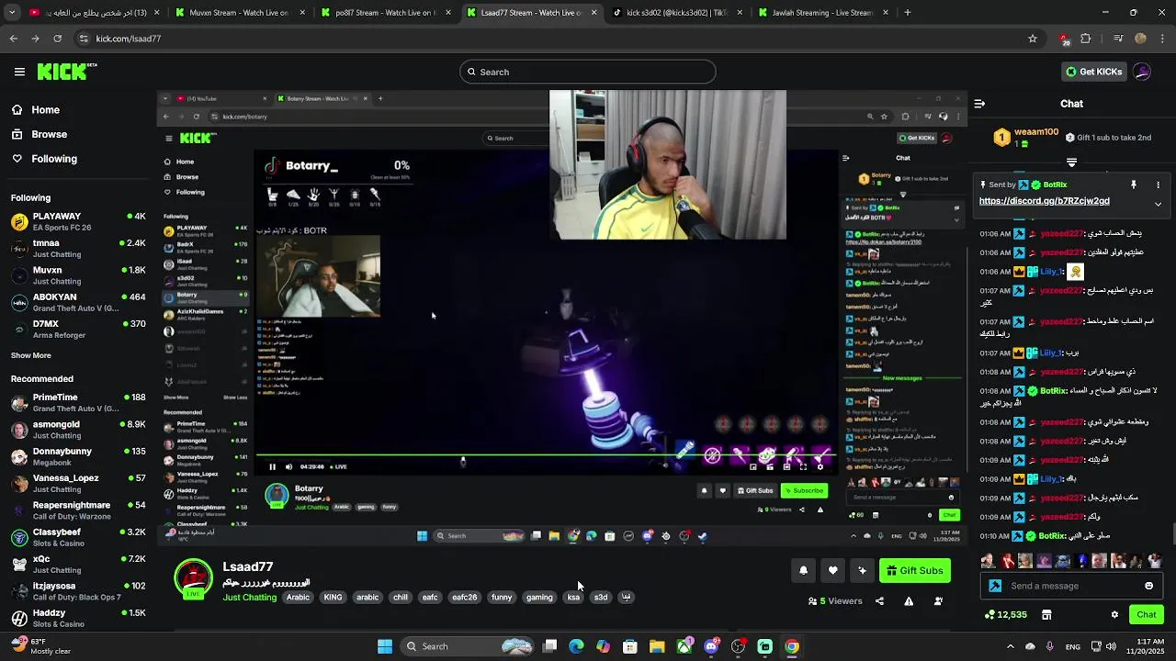Bookmark this page with star icon
Screen dimensions: 1176x661
(1033, 39)
